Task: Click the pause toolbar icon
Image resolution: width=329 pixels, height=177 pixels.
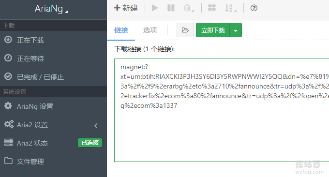Action: [171, 8]
